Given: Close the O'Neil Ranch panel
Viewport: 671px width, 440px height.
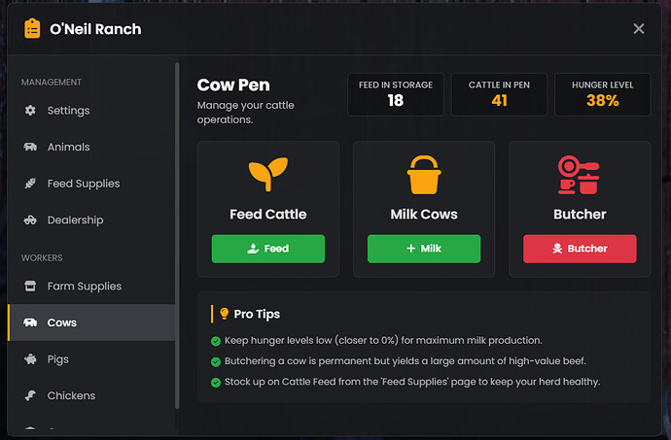Looking at the screenshot, I should tap(639, 29).
